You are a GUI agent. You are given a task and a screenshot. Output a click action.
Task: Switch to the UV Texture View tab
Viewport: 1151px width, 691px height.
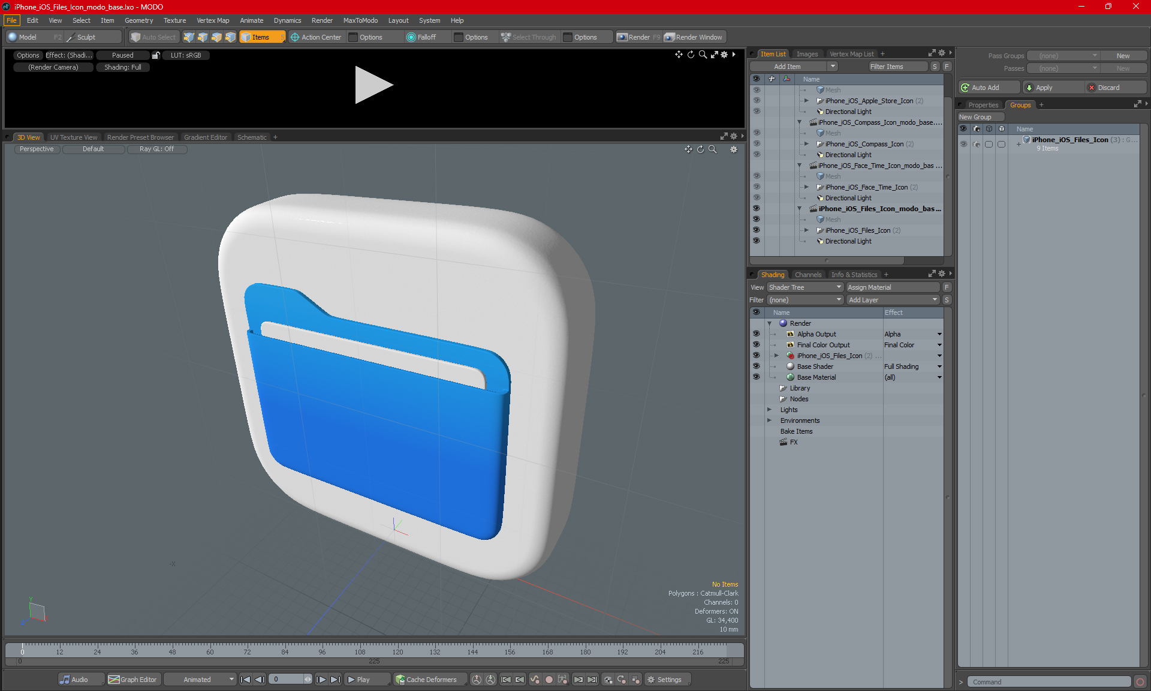coord(73,137)
